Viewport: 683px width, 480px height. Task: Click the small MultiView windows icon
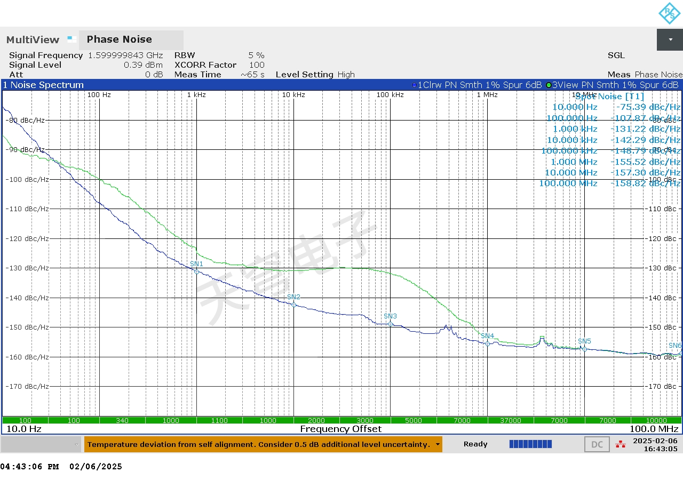(72, 38)
